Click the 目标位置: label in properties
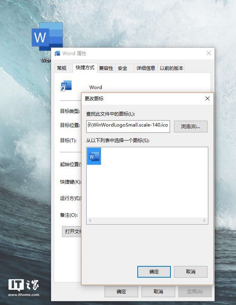This screenshot has width=236, height=305. (70, 125)
